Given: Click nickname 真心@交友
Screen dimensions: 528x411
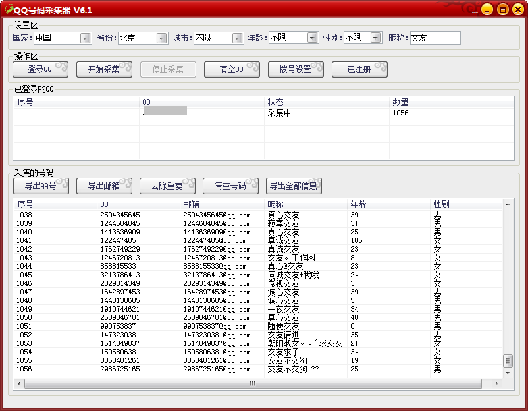Looking at the screenshot, I should [x=285, y=267].
